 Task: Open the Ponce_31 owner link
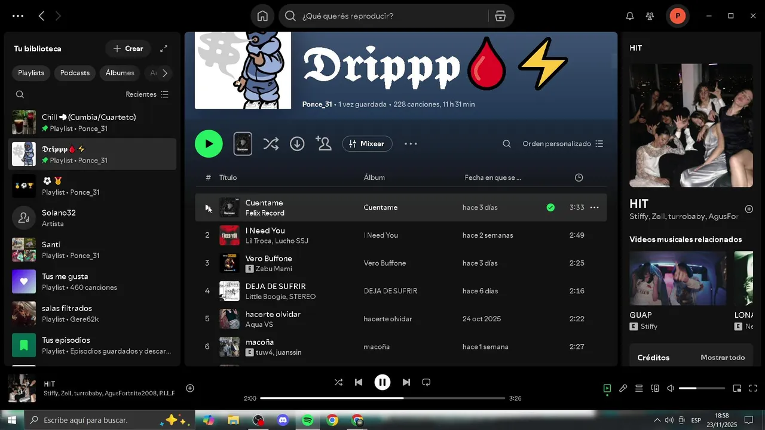coord(317,104)
